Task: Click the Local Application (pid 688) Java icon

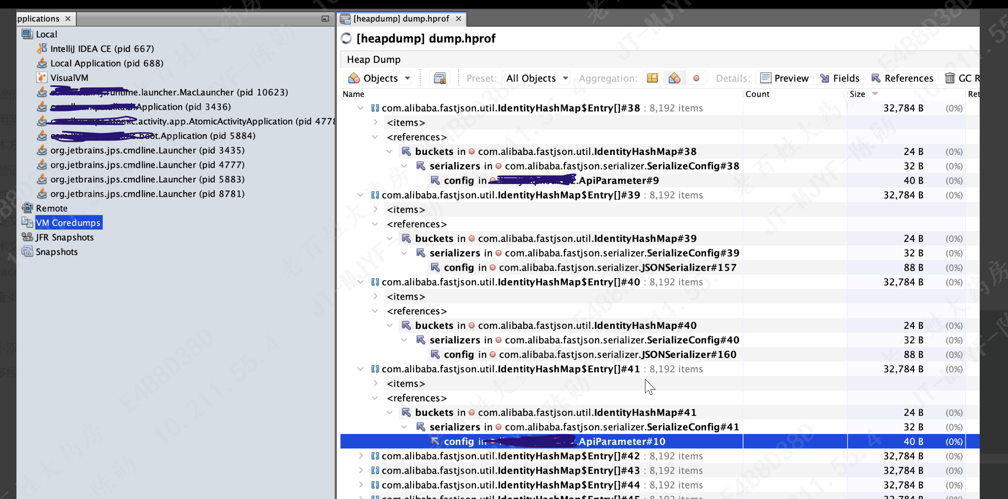Action: (x=42, y=63)
